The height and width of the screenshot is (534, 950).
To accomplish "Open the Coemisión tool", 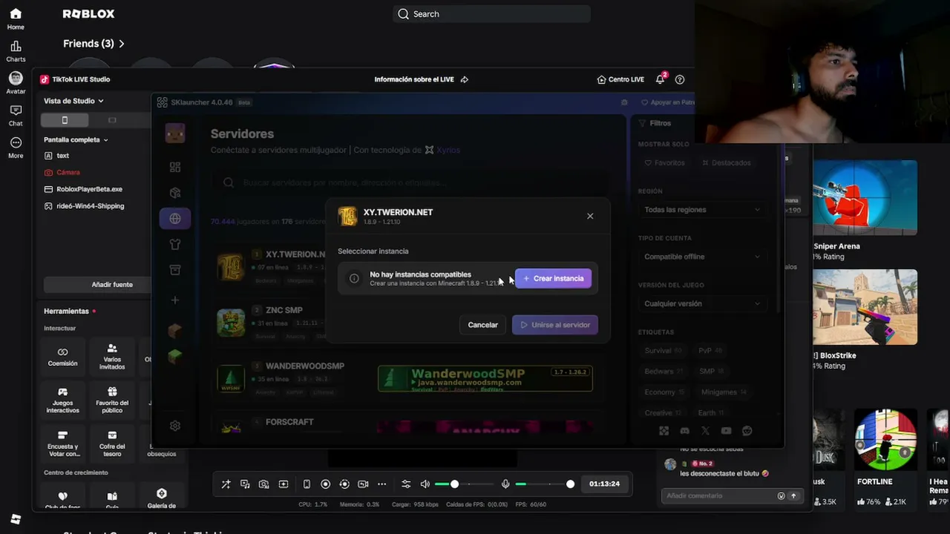I will [62, 357].
